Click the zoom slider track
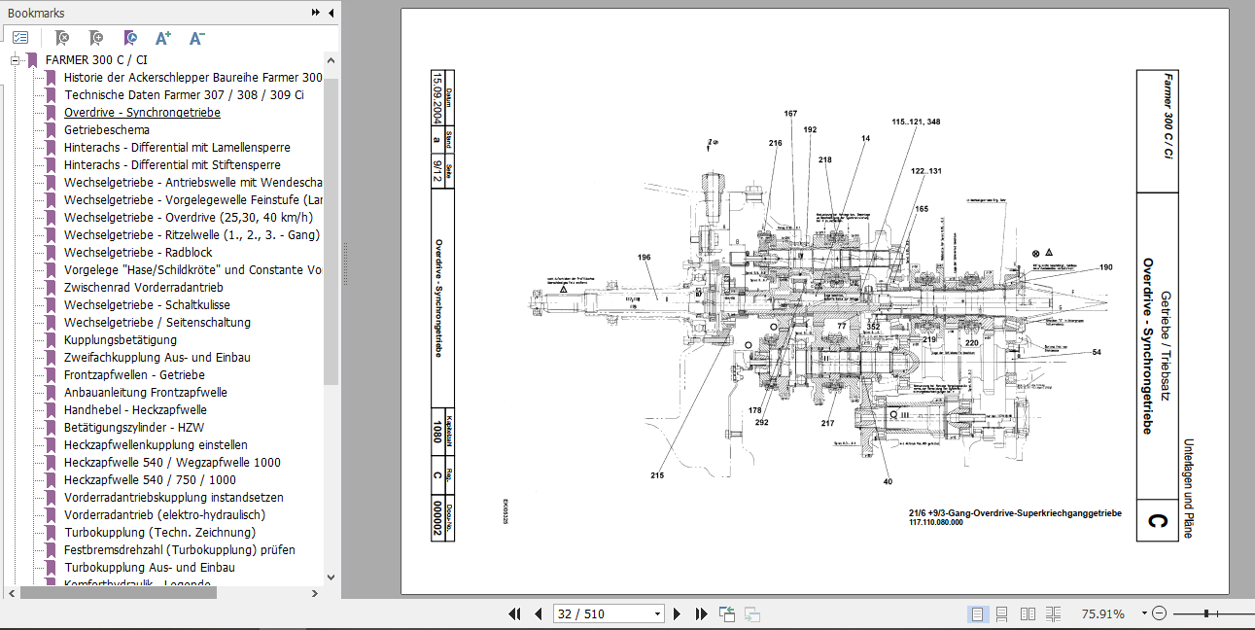 1214,613
